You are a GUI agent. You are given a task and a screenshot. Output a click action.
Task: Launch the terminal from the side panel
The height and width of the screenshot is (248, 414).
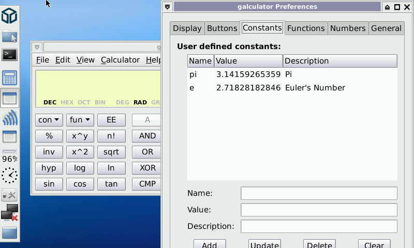pyautogui.click(x=9, y=55)
